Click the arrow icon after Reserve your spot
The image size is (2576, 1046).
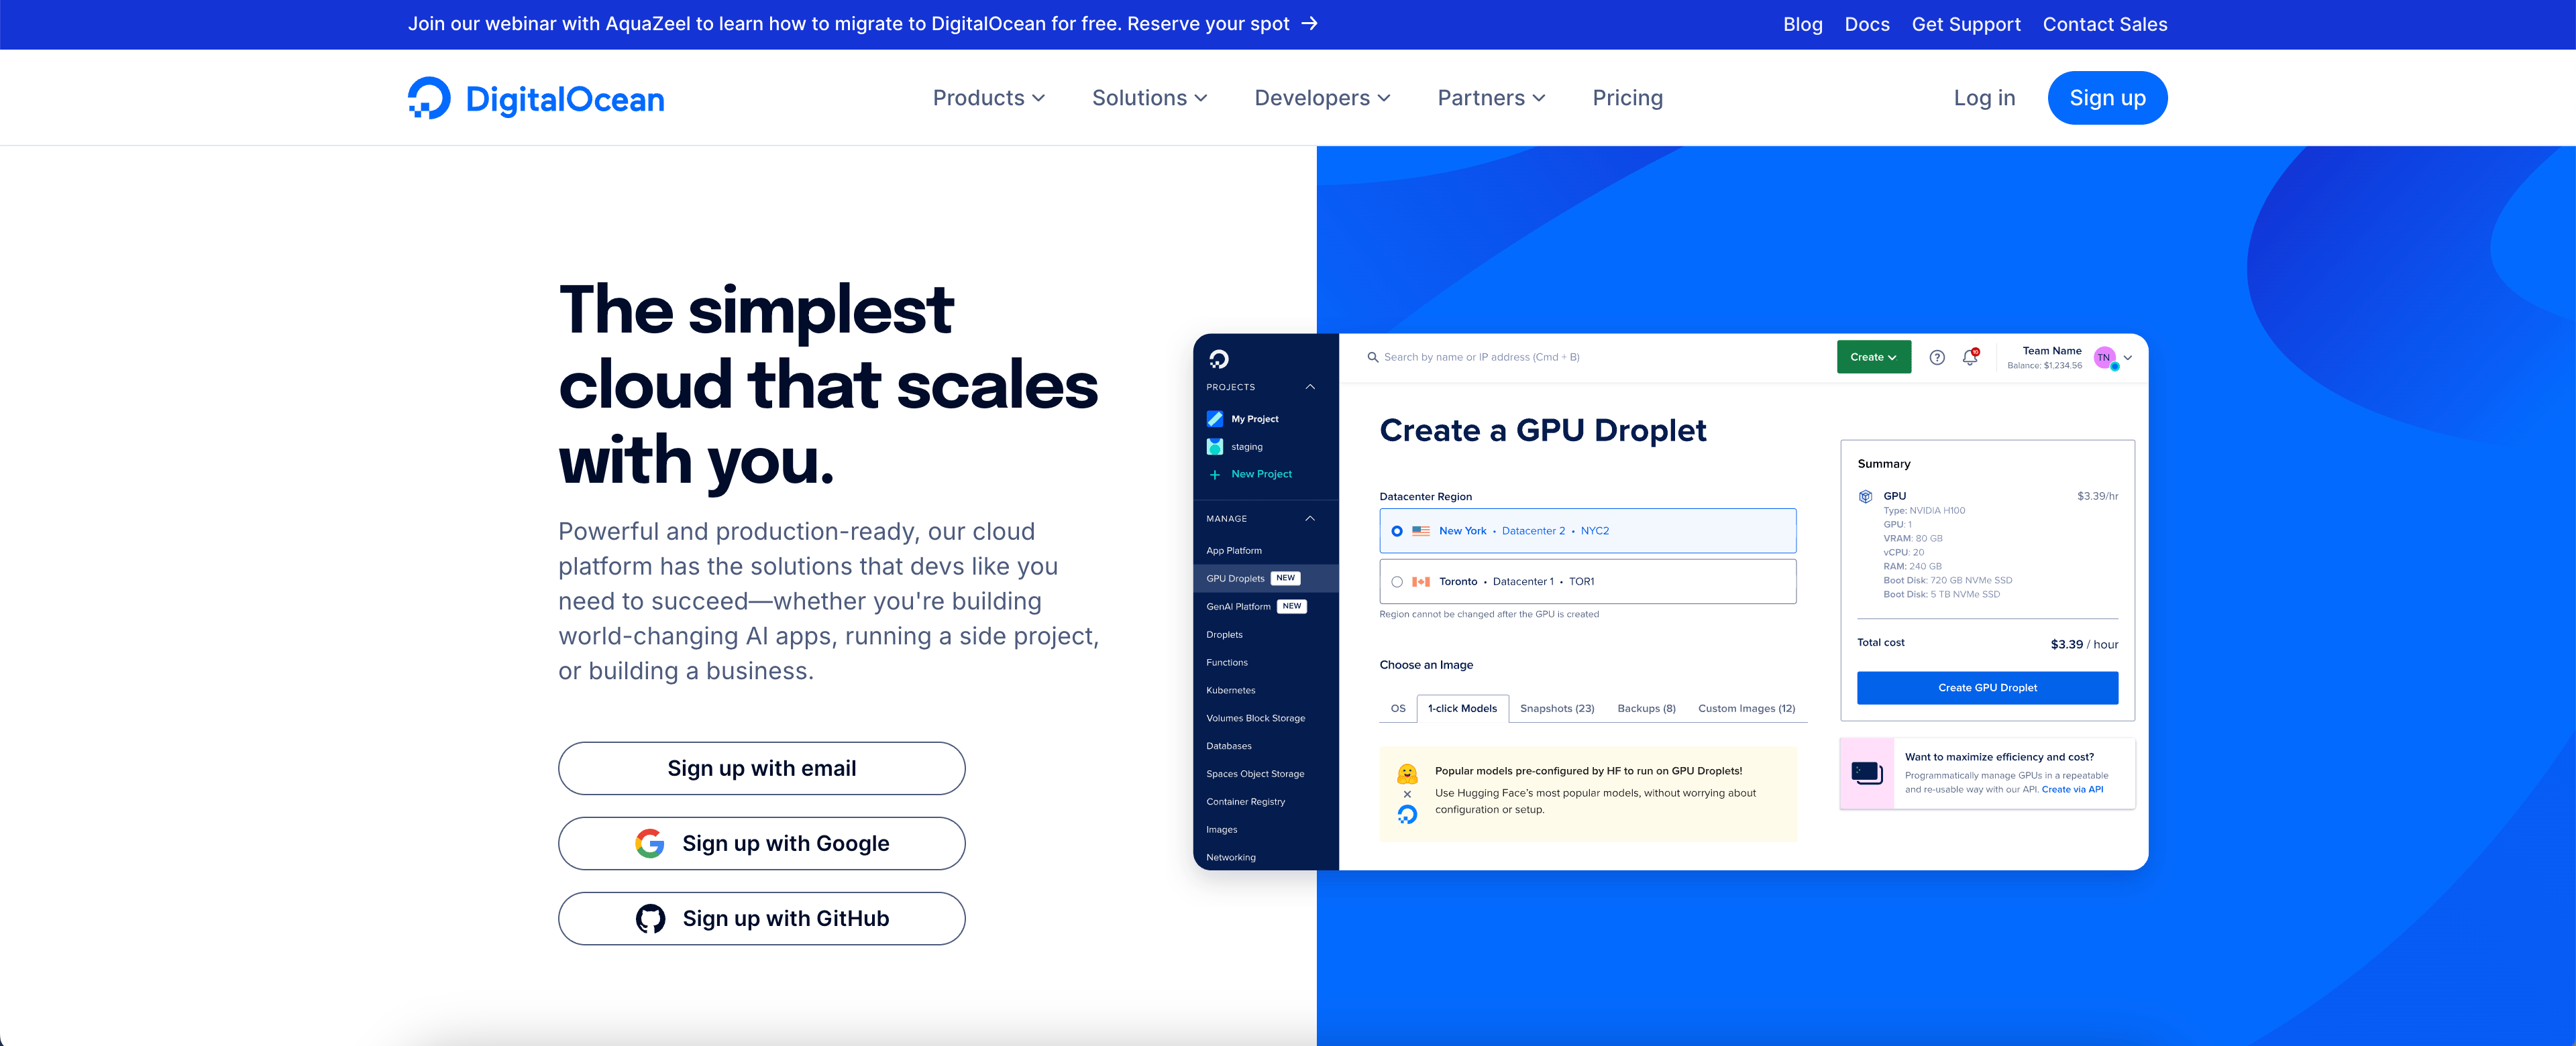[x=1309, y=24]
